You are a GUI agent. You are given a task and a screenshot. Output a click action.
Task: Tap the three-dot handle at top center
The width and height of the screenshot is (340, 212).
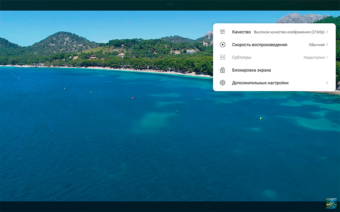coord(170,4)
